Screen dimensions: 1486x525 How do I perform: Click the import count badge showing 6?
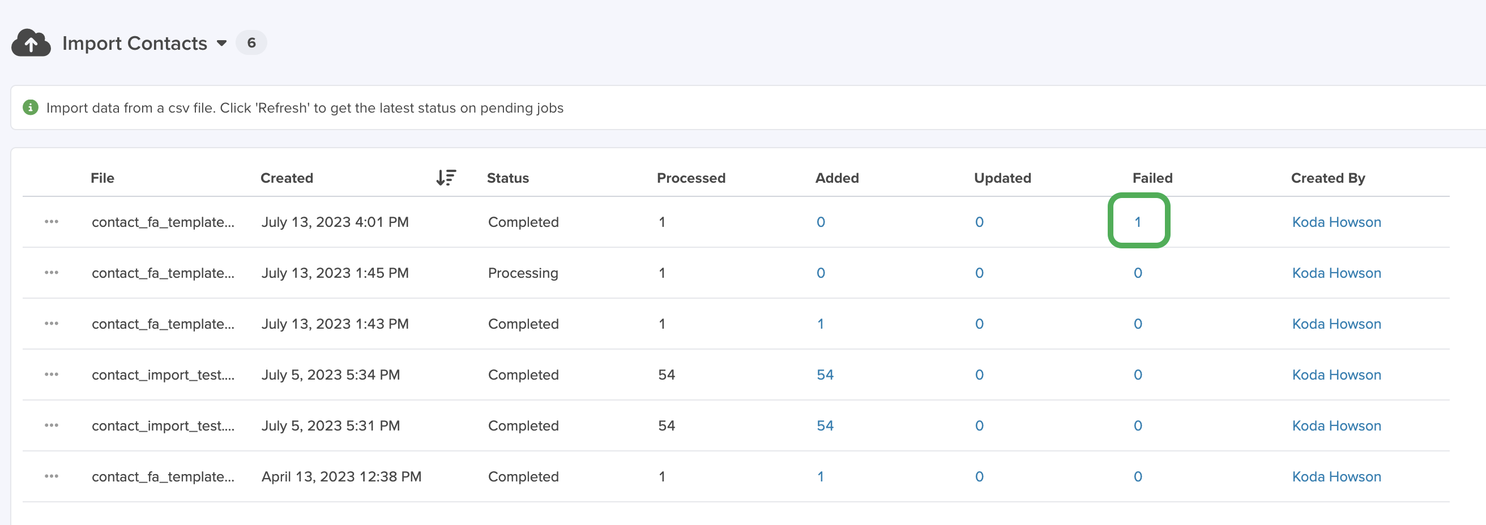251,42
